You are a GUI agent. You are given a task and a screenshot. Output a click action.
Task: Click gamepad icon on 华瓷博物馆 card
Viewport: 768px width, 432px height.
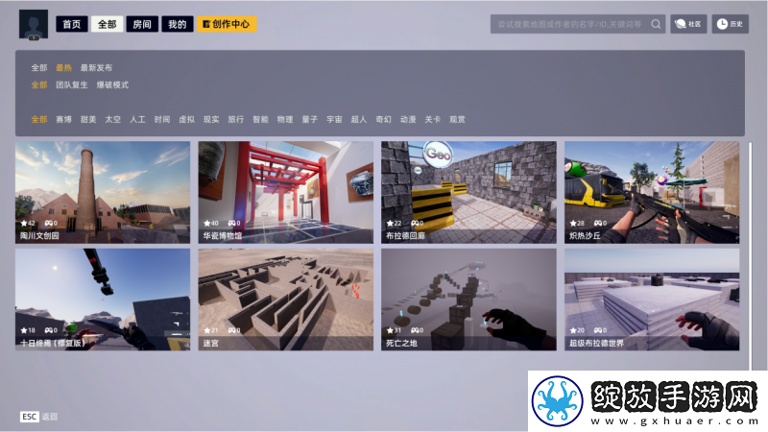[231, 224]
